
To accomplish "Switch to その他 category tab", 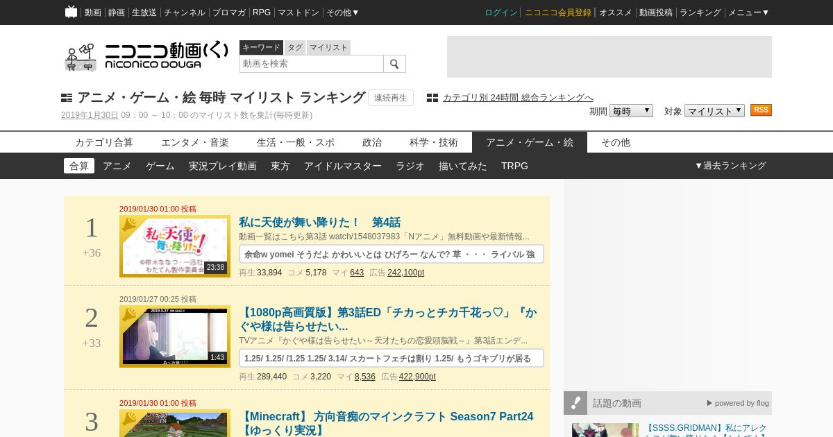I will [616, 142].
